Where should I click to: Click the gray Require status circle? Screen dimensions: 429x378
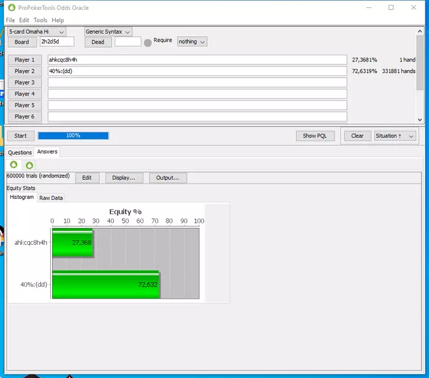(148, 43)
